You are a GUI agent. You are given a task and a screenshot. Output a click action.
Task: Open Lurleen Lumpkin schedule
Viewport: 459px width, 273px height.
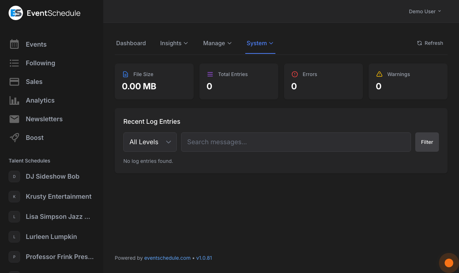pyautogui.click(x=52, y=237)
